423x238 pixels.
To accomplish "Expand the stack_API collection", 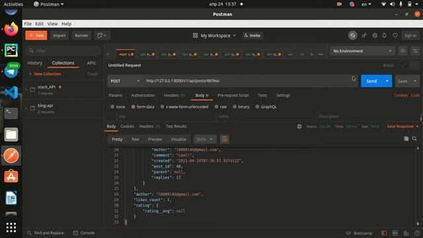I will (26, 89).
